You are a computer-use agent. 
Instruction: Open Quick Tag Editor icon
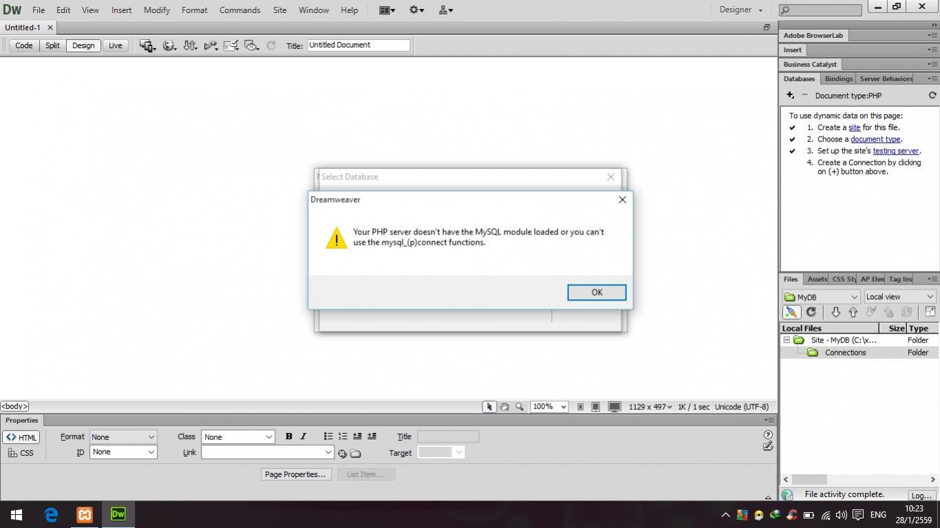click(x=768, y=446)
